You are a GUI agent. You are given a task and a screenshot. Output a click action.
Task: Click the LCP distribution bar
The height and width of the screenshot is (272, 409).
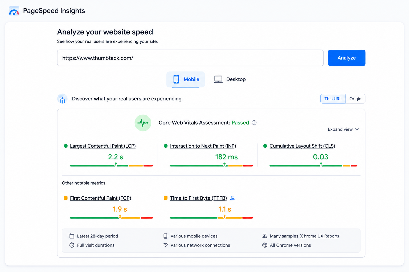click(x=111, y=165)
